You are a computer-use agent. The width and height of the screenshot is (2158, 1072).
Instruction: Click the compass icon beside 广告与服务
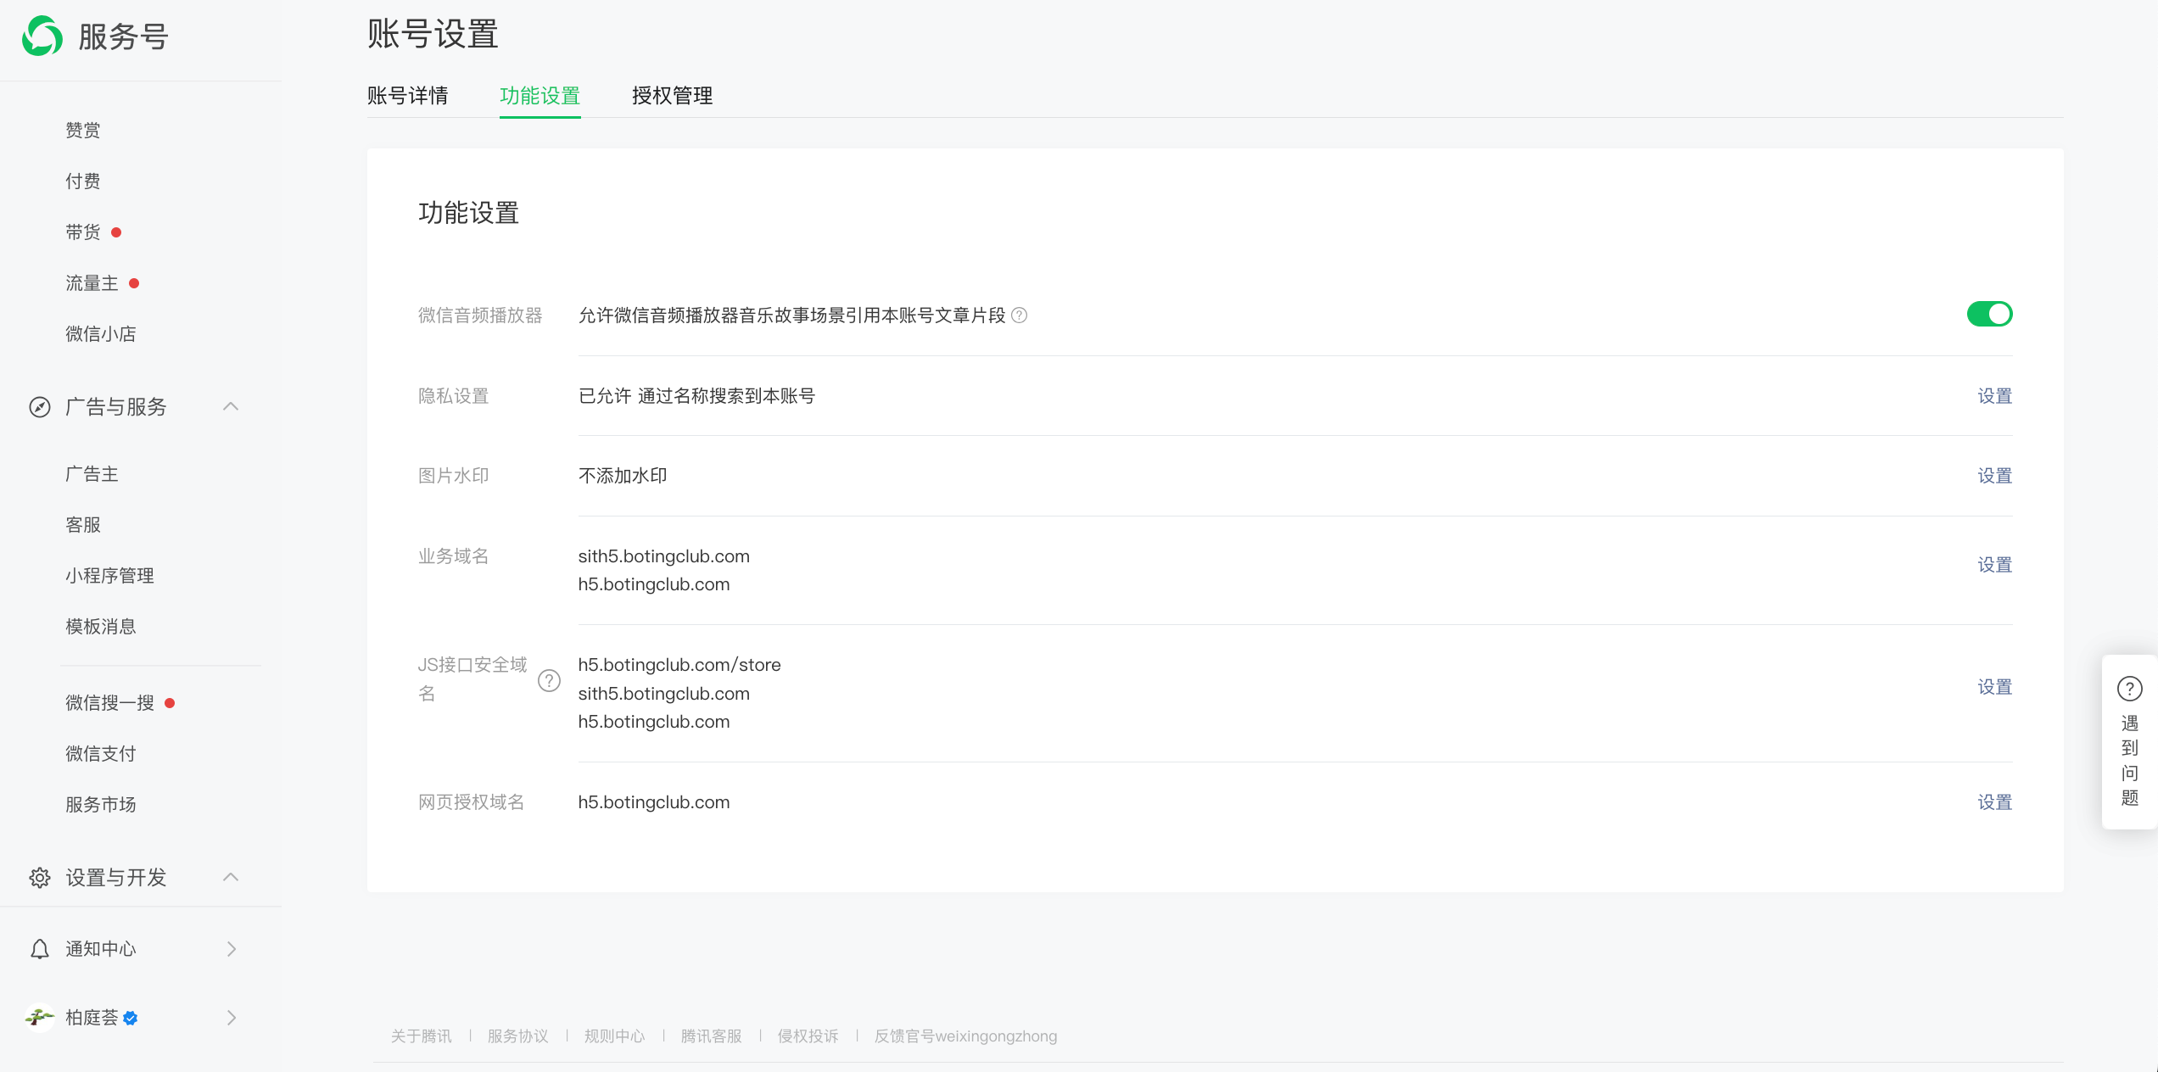pos(40,407)
